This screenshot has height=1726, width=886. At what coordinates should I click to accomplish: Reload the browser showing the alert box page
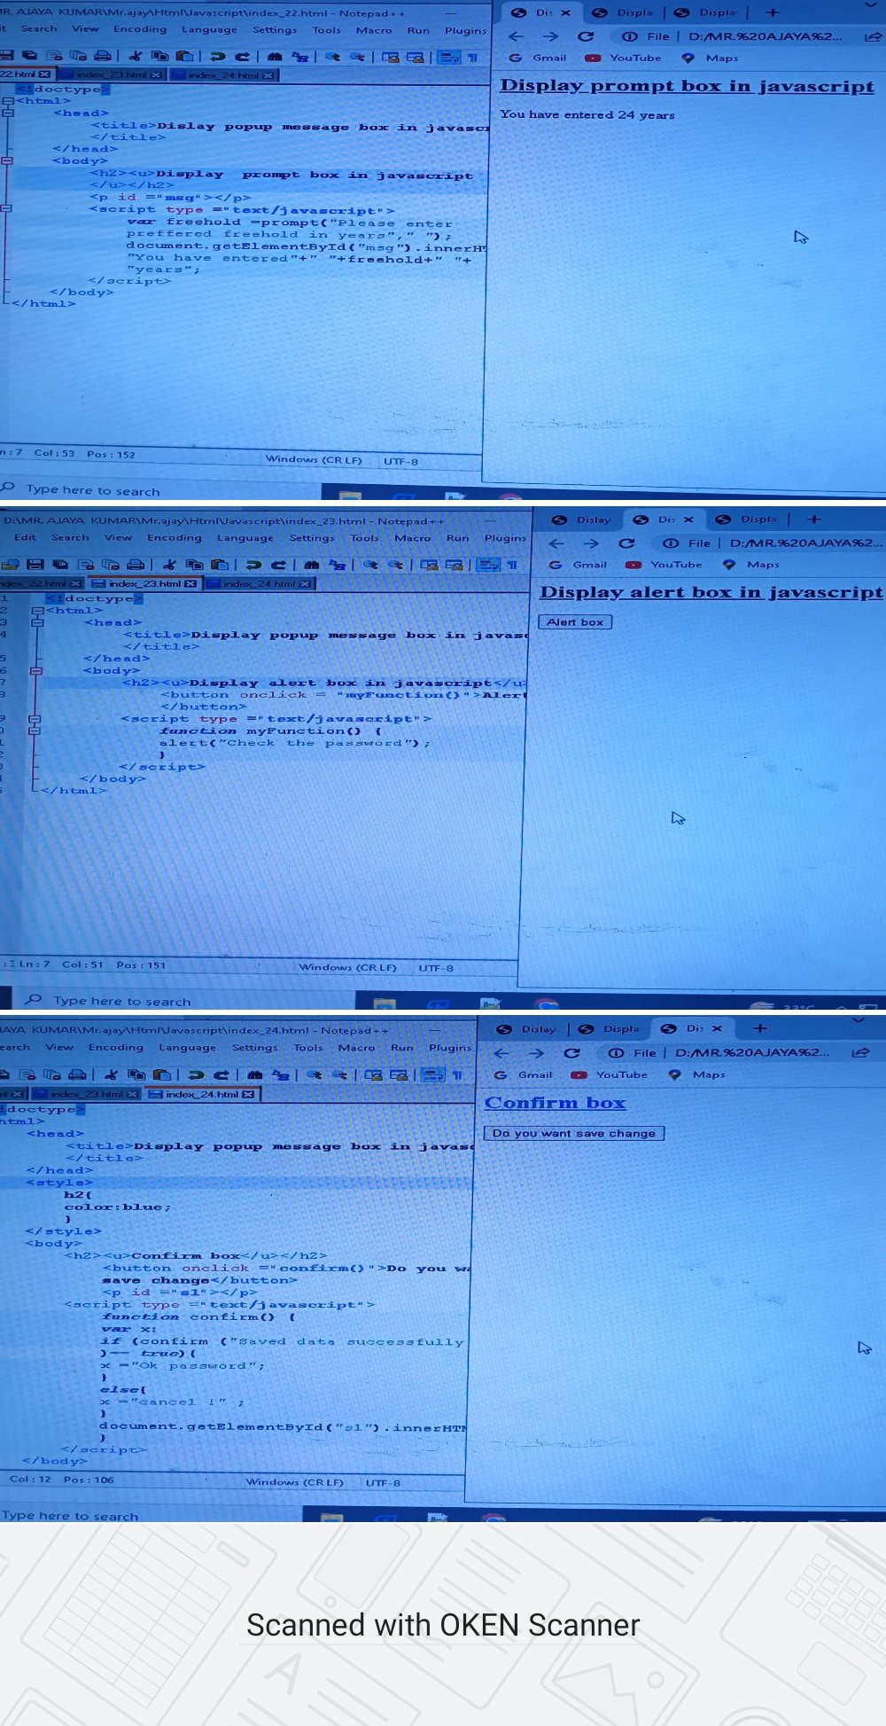(626, 543)
